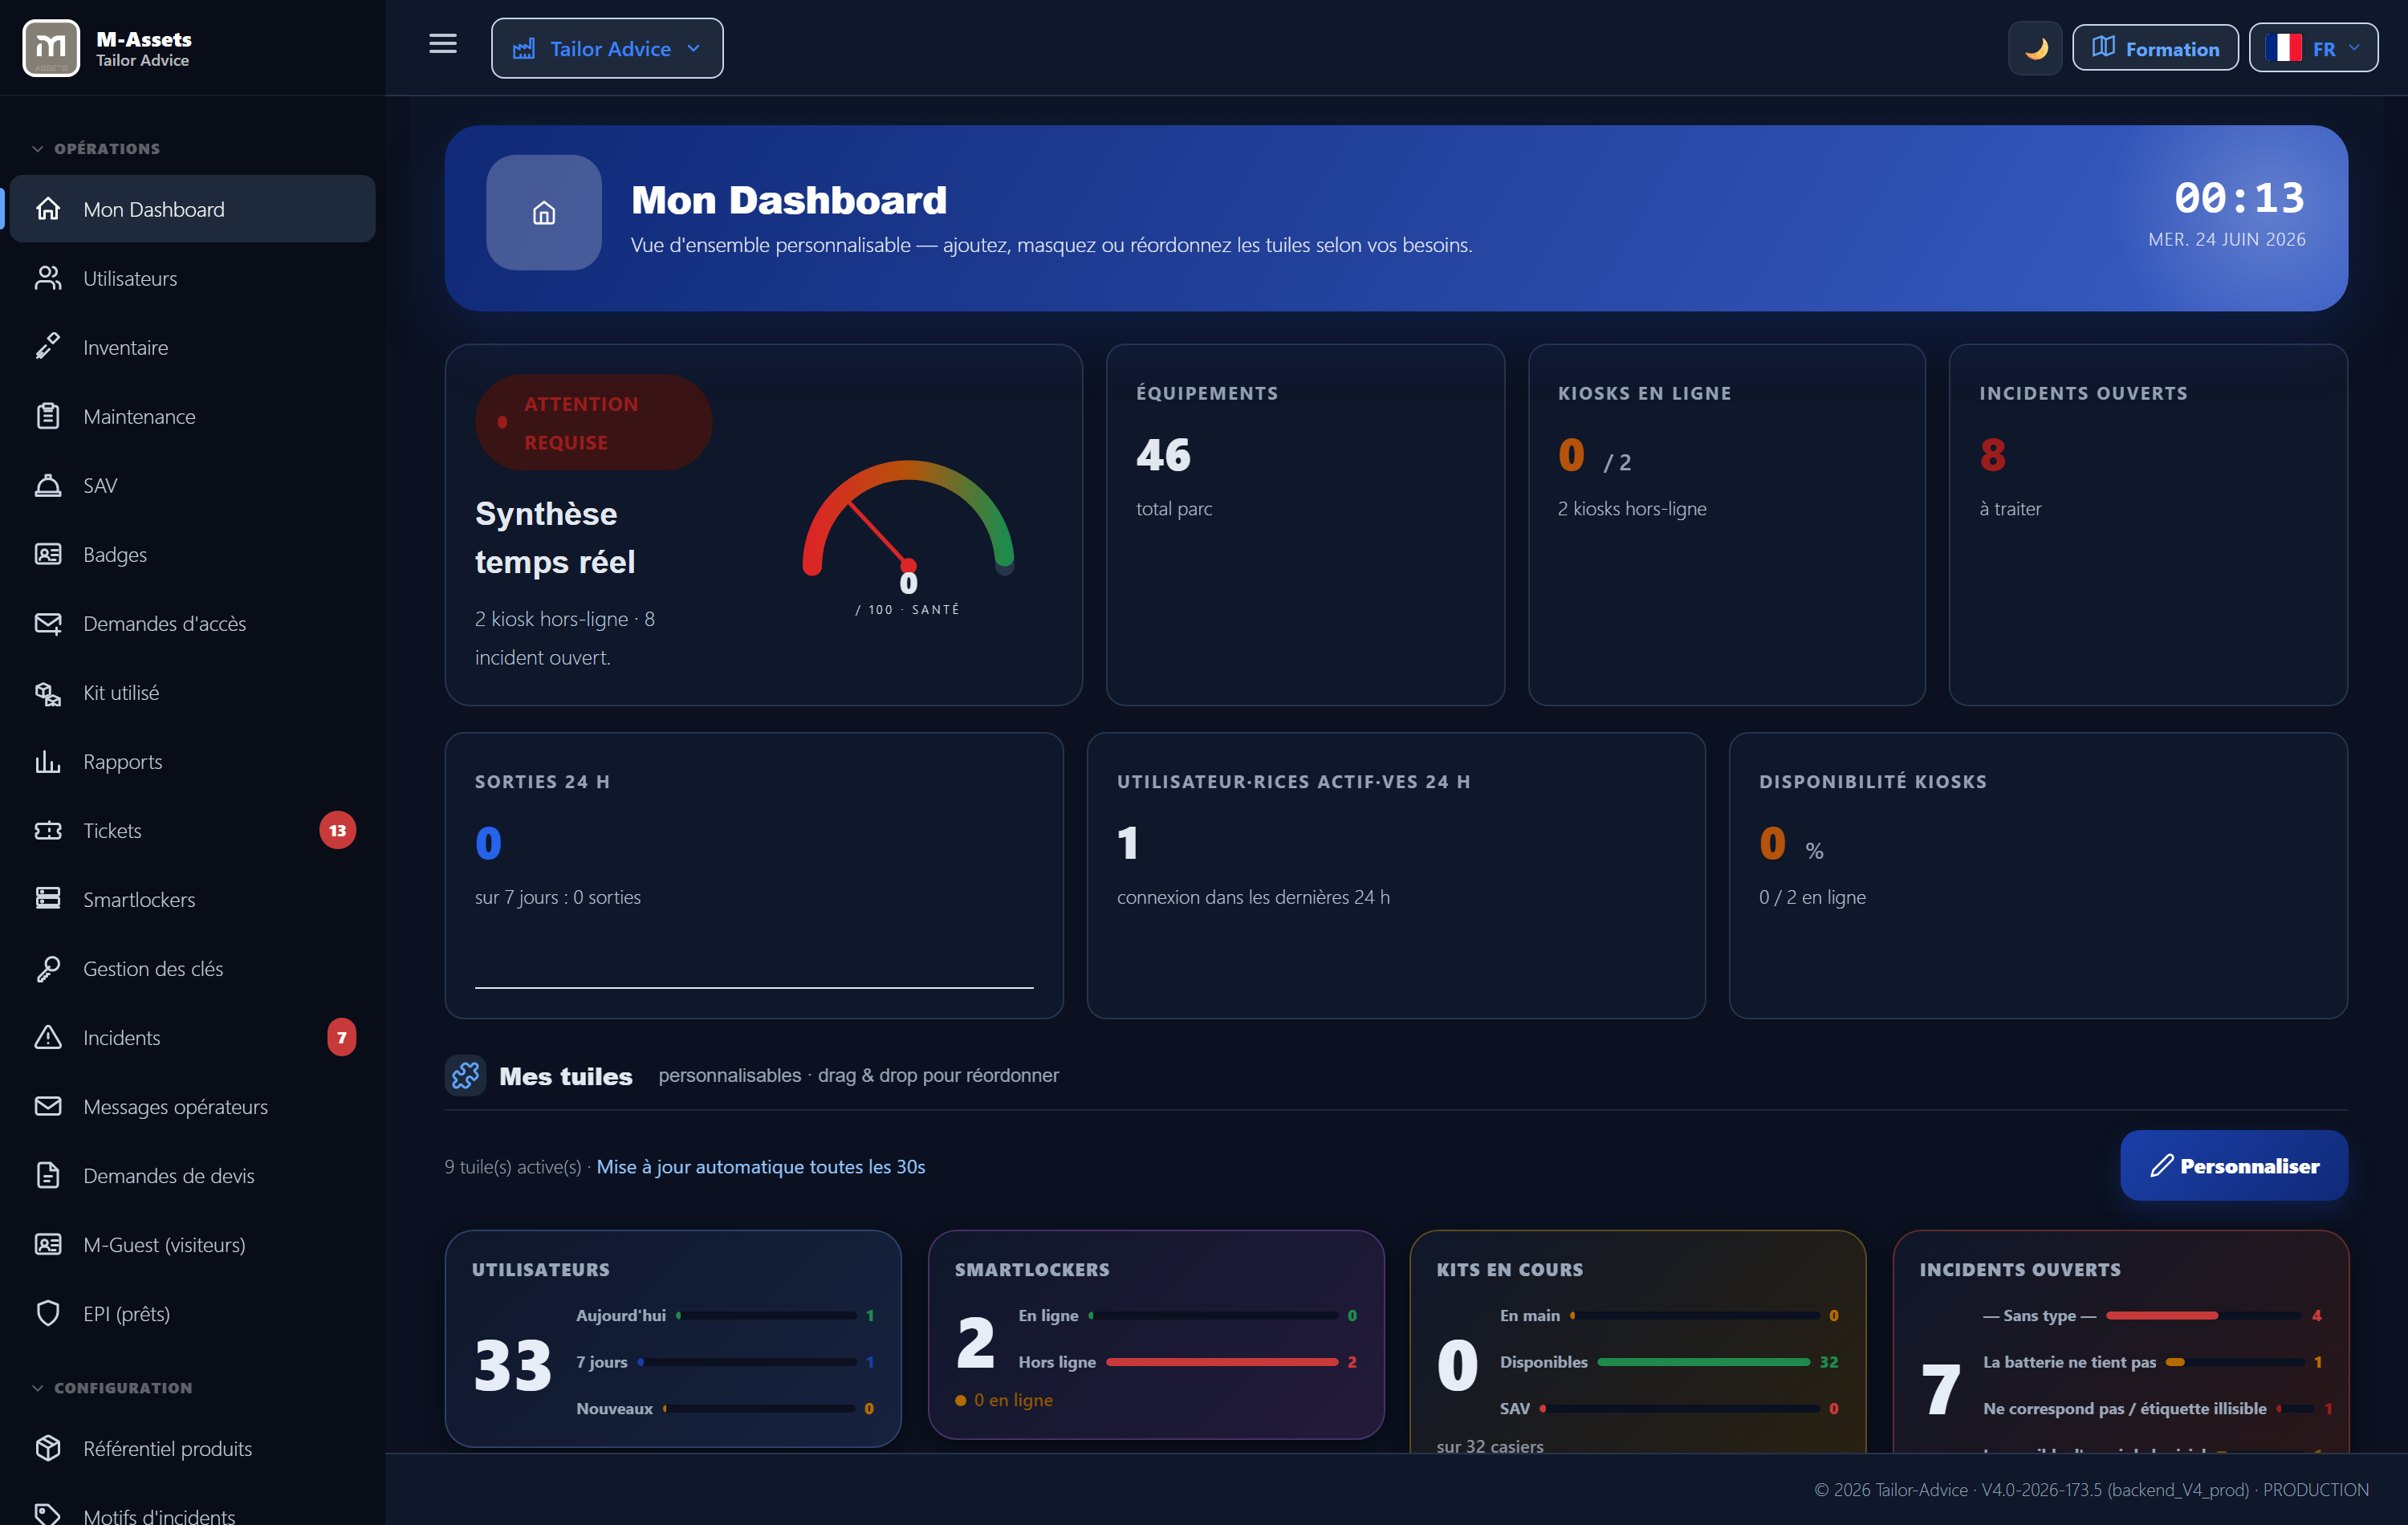Viewport: 2408px width, 1525px height.
Task: Click '2 kiosks hors-ligne' text
Action: (1632, 508)
